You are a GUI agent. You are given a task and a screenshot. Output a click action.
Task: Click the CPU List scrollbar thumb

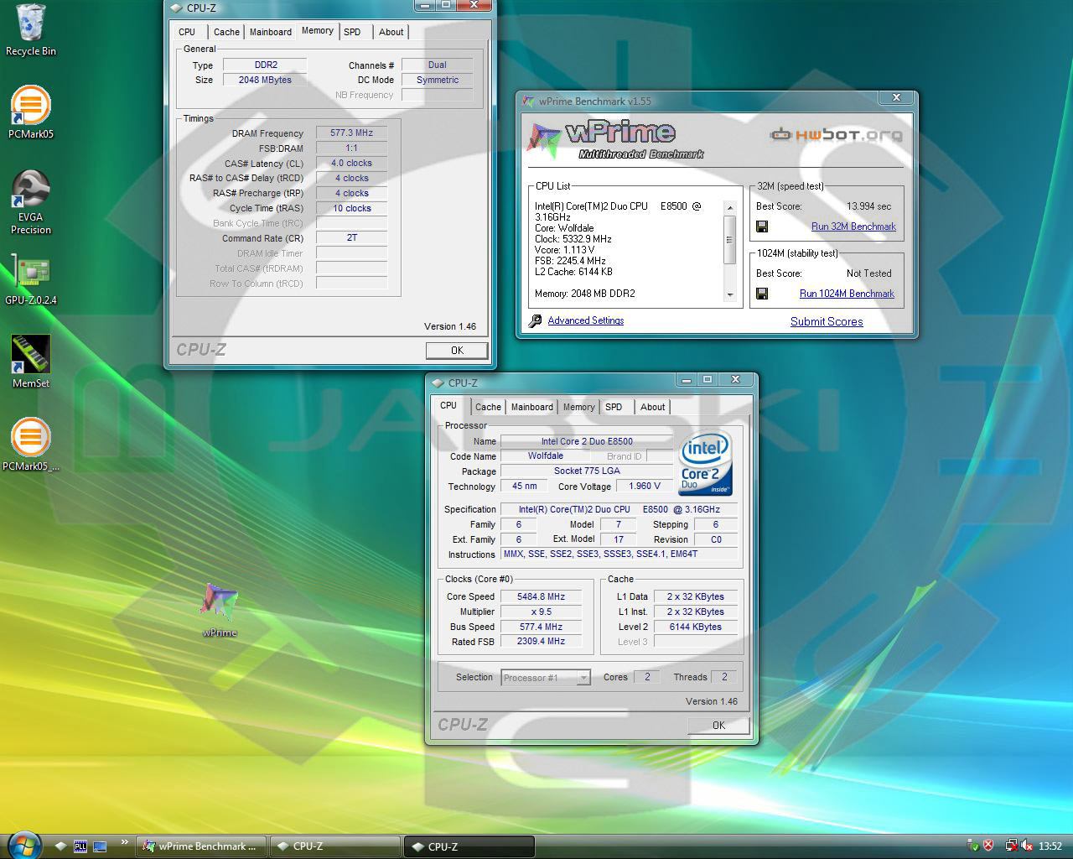730,239
